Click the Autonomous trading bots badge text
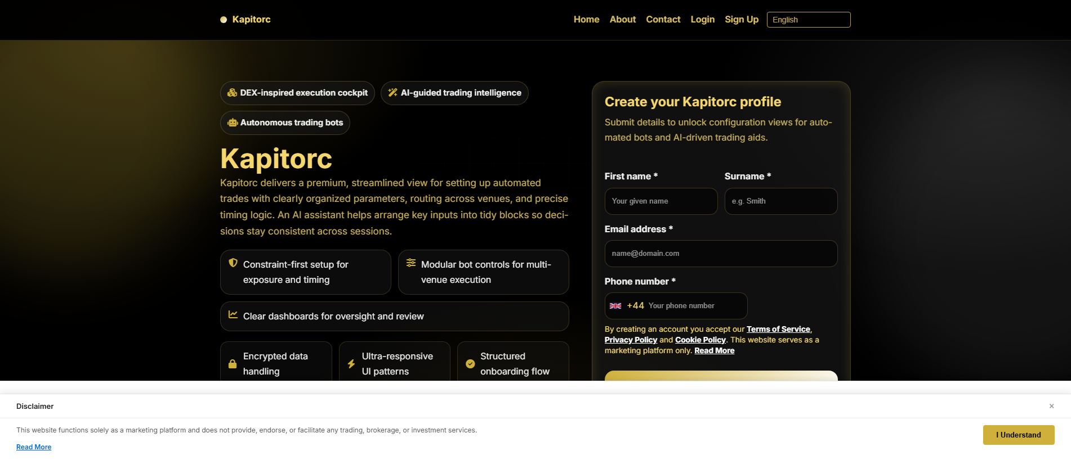The image size is (1071, 460). [292, 123]
